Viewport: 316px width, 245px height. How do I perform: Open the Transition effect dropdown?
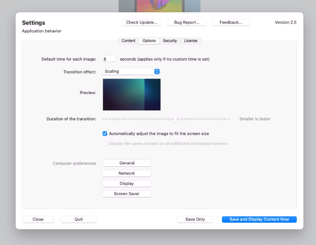pyautogui.click(x=131, y=72)
